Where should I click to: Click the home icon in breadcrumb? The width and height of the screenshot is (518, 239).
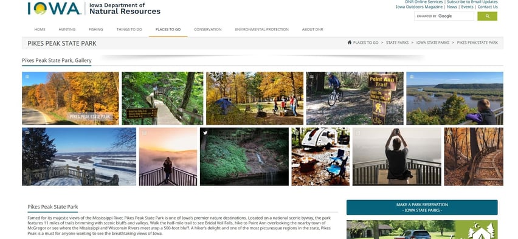click(x=350, y=43)
